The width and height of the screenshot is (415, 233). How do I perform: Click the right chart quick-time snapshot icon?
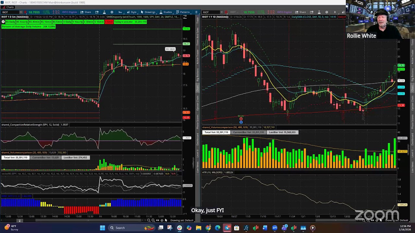click(x=312, y=12)
